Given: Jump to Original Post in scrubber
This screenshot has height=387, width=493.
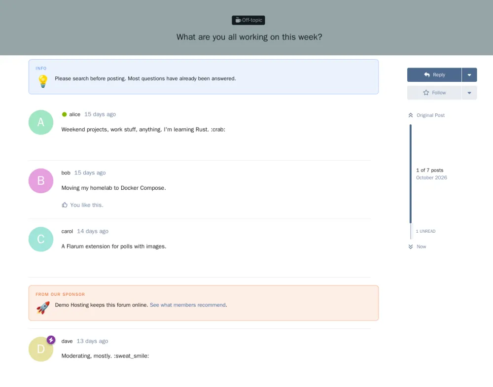Looking at the screenshot, I should (430, 115).
